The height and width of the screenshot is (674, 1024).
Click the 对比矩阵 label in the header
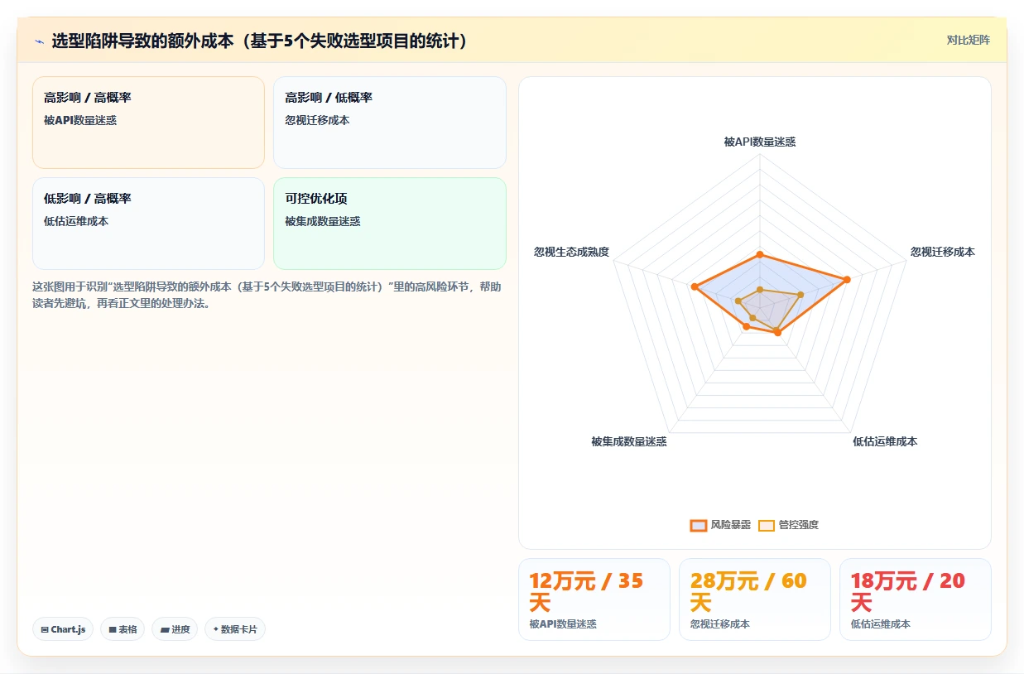(968, 40)
